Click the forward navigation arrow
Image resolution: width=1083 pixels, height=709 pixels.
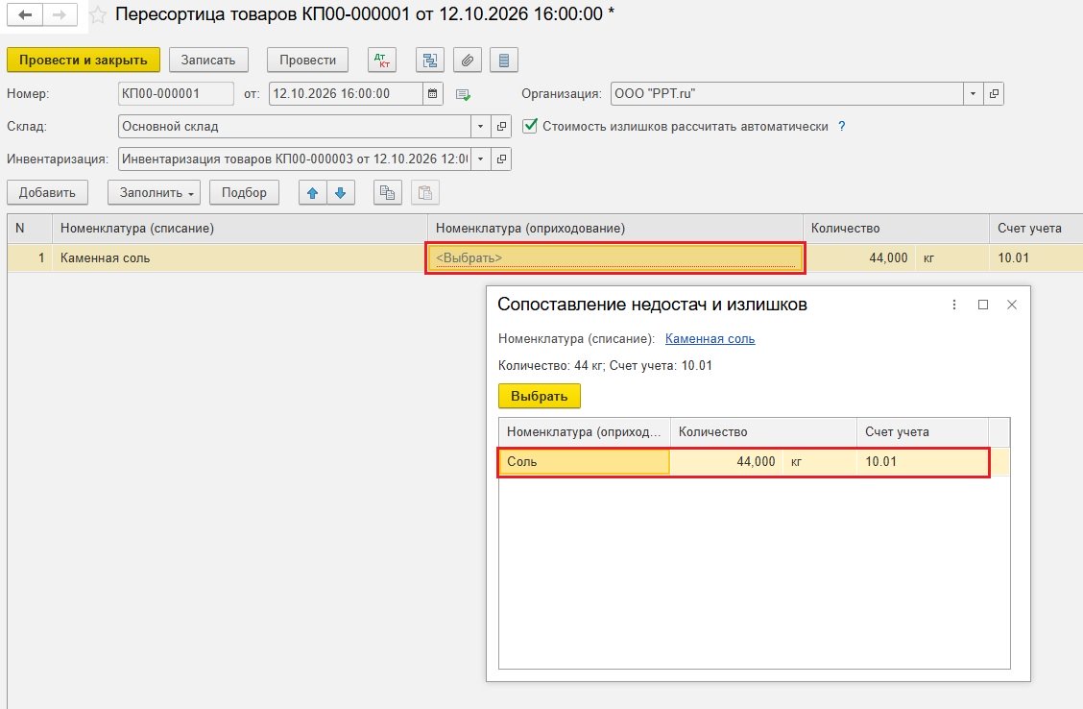pyautogui.click(x=60, y=14)
